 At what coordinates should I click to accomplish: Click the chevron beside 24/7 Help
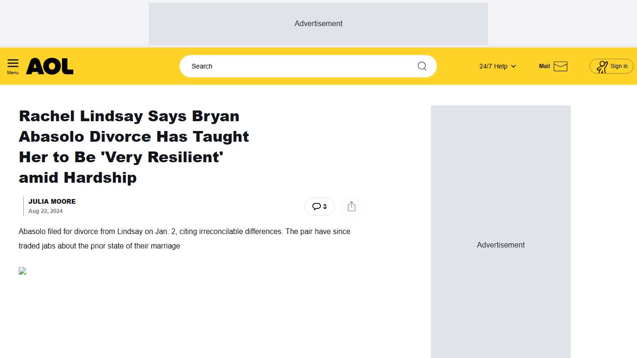click(513, 66)
